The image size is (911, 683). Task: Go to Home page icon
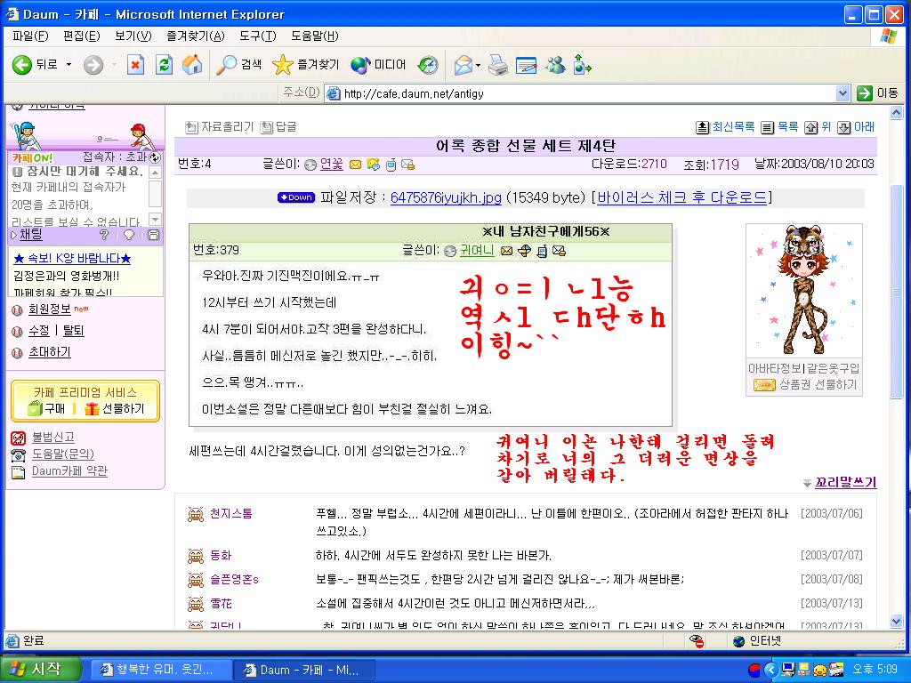191,65
